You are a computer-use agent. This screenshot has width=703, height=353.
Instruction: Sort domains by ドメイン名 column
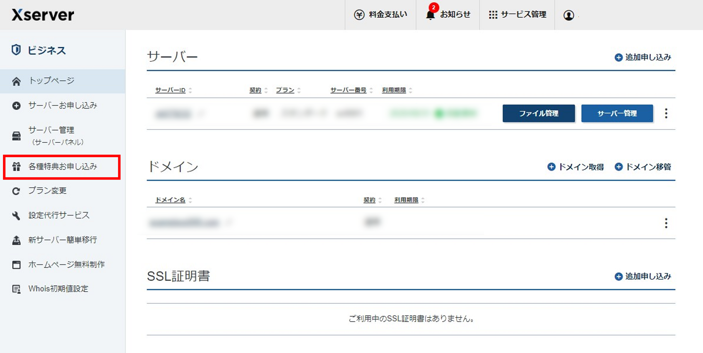coord(170,200)
